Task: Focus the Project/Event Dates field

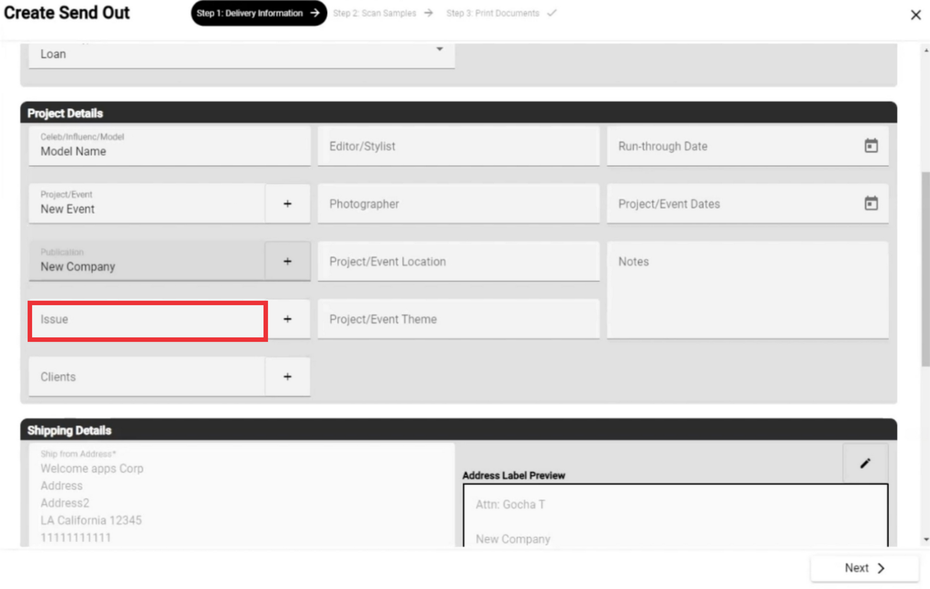Action: 747,204
